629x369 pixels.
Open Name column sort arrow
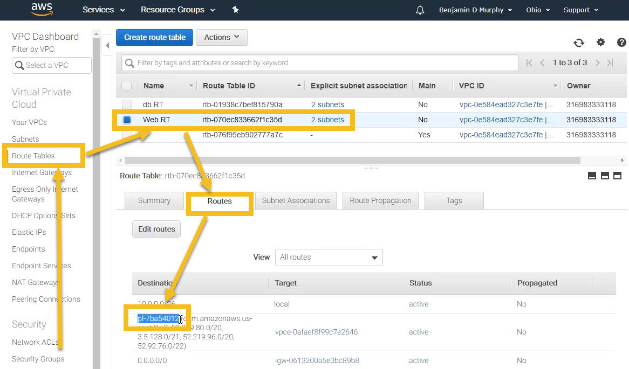(191, 86)
